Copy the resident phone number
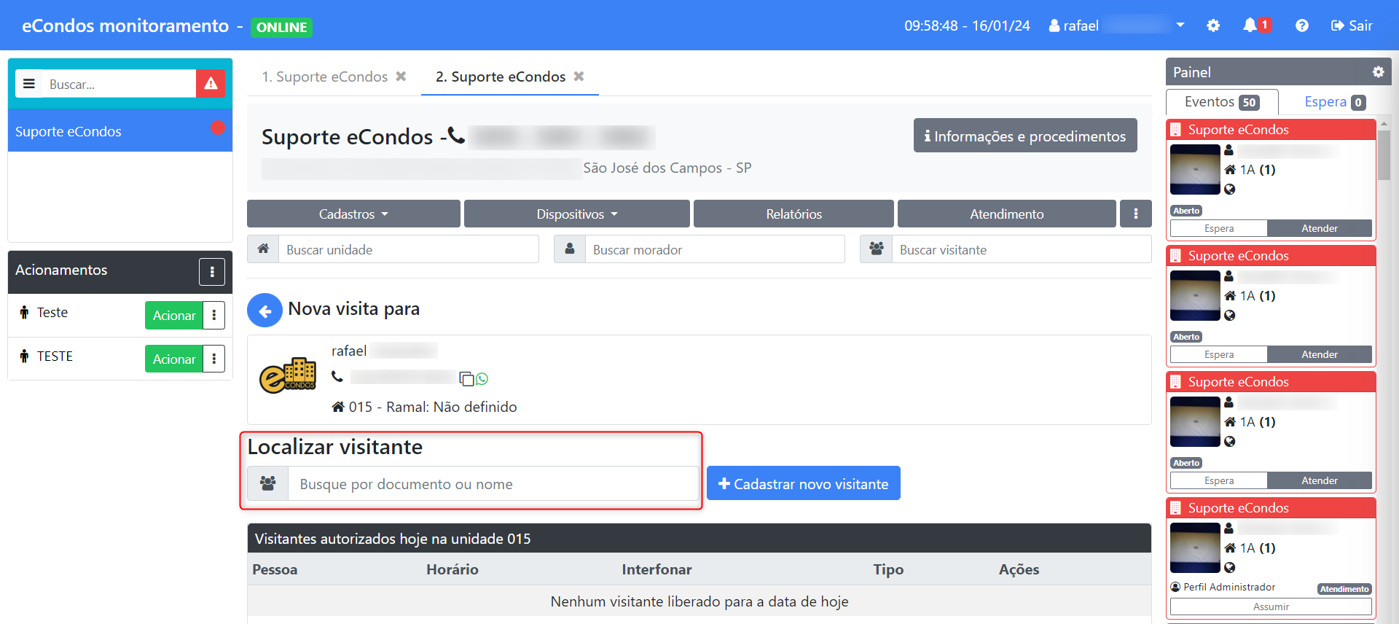This screenshot has width=1399, height=624. tap(466, 378)
